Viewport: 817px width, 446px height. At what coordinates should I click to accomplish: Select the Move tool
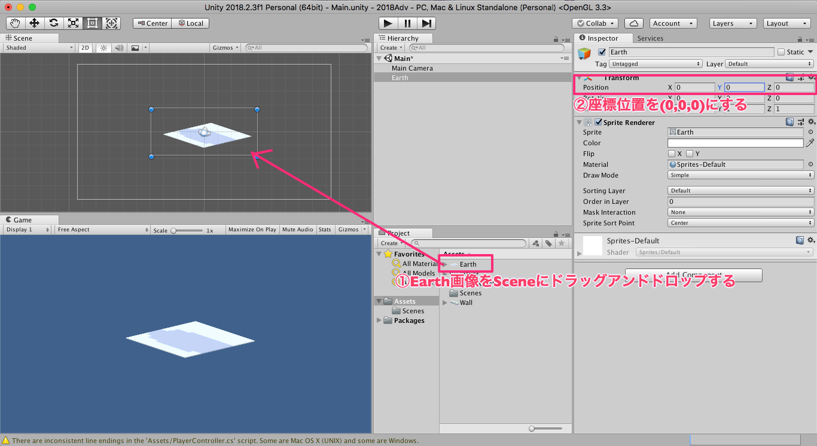point(35,23)
